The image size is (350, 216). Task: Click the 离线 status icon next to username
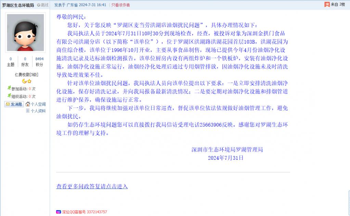tap(39, 5)
